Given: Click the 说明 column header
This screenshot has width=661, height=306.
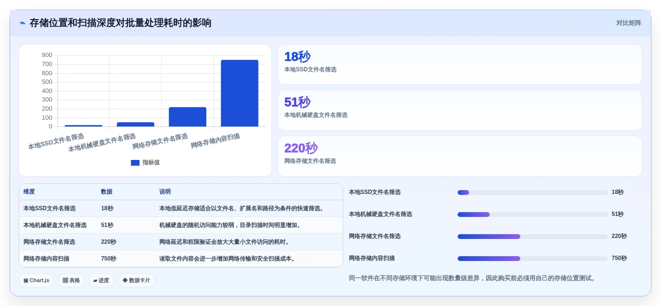Looking at the screenshot, I should 165,192.
